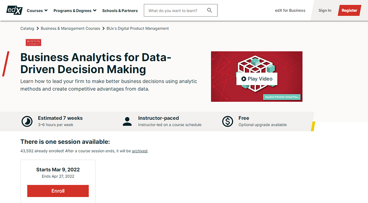Open BUx's Digital Product Management breadcrumb
368x203 pixels.
138,28
